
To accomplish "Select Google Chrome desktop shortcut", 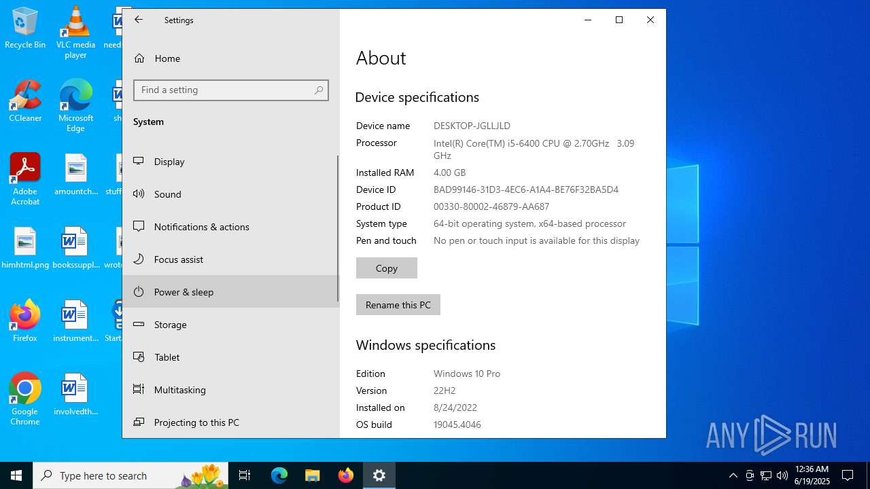I will [x=25, y=399].
